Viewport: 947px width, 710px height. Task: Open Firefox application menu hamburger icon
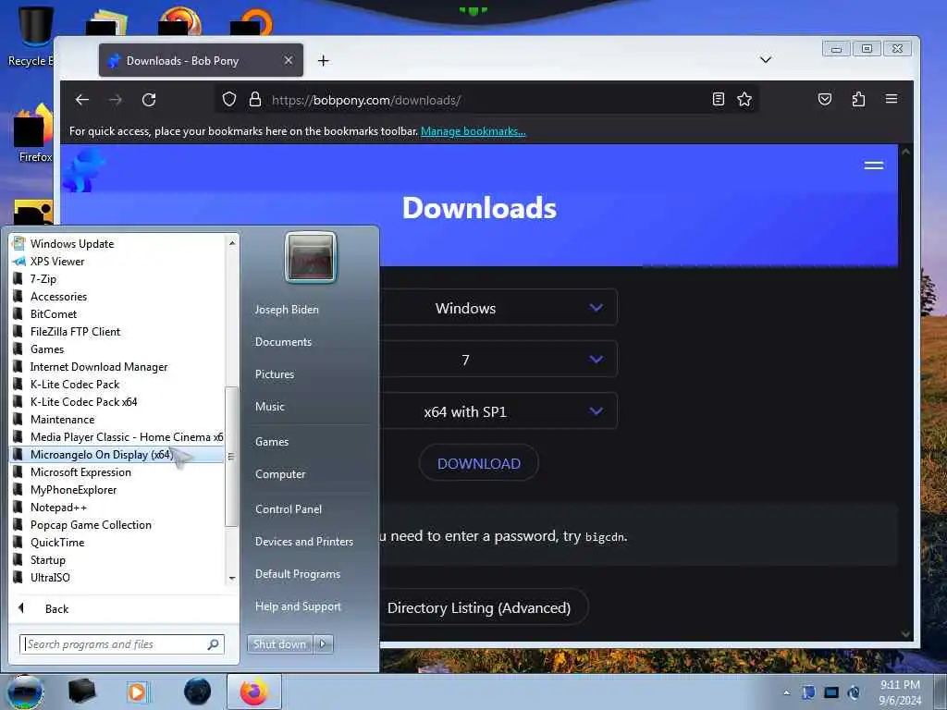[x=892, y=99]
